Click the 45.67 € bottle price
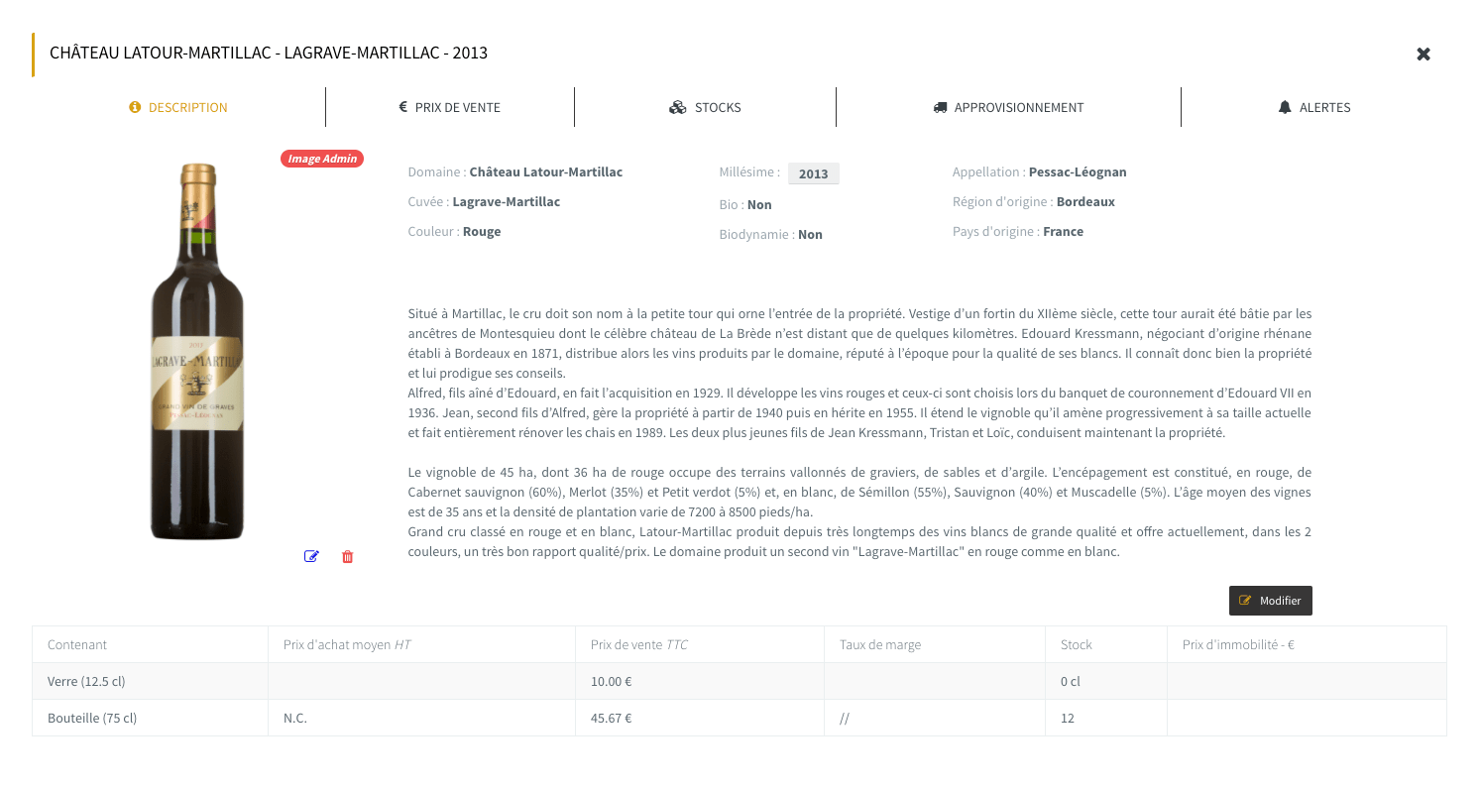The width and height of the screenshot is (1481, 789). click(611, 718)
